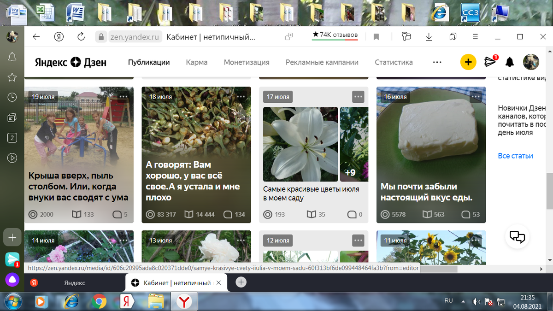This screenshot has width=553, height=311.
Task: Open a new tab with plus button
Action: 241,282
